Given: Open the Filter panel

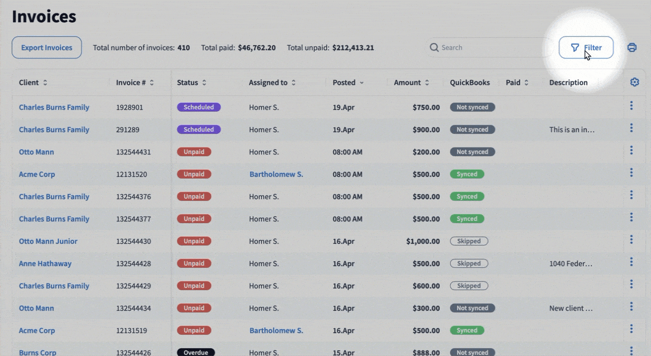Looking at the screenshot, I should coord(586,47).
